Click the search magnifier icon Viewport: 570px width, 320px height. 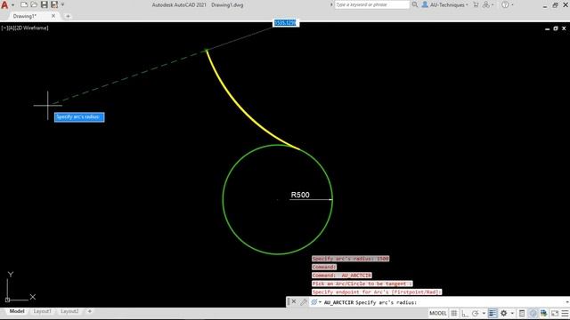[415, 4]
